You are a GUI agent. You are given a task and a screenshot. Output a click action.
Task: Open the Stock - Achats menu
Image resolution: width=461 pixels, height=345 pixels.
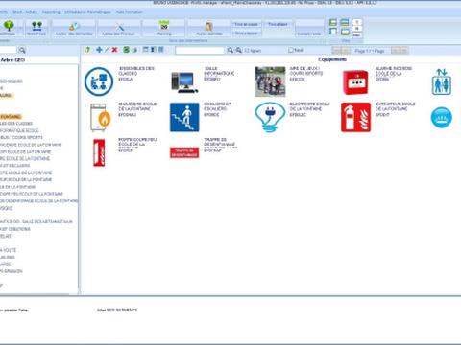click(25, 11)
